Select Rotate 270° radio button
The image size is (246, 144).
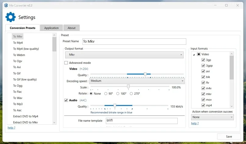131,94
